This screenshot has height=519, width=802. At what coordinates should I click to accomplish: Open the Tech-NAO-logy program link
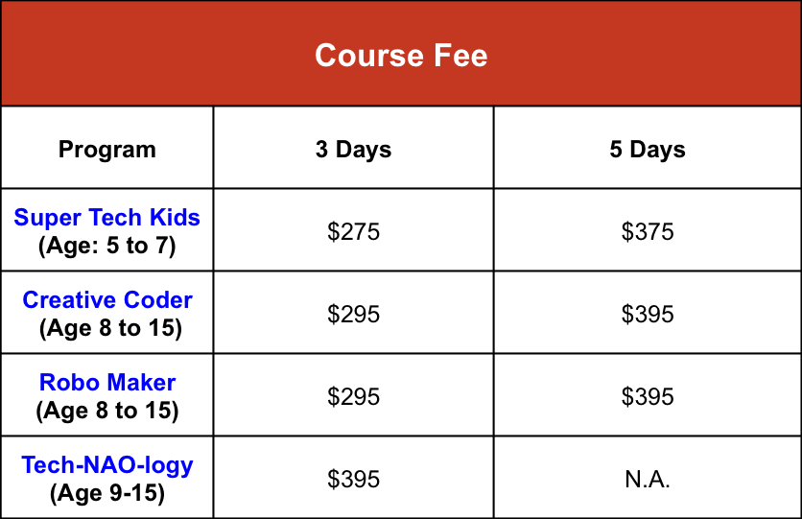(107, 466)
